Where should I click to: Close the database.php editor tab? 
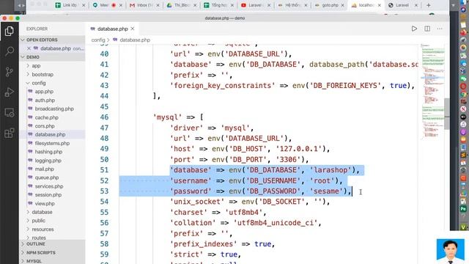[x=133, y=29]
